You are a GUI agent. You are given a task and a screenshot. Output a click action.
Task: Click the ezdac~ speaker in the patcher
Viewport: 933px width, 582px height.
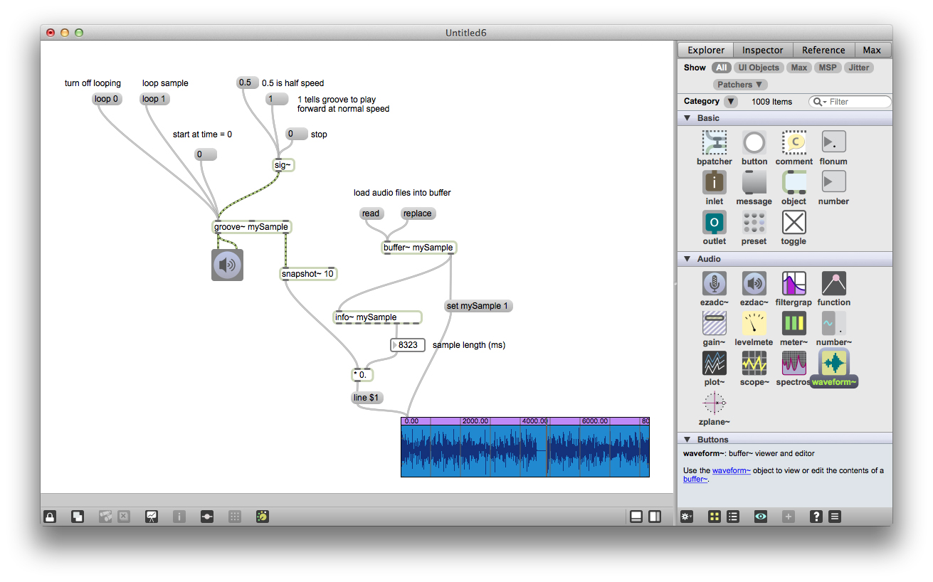pyautogui.click(x=227, y=265)
